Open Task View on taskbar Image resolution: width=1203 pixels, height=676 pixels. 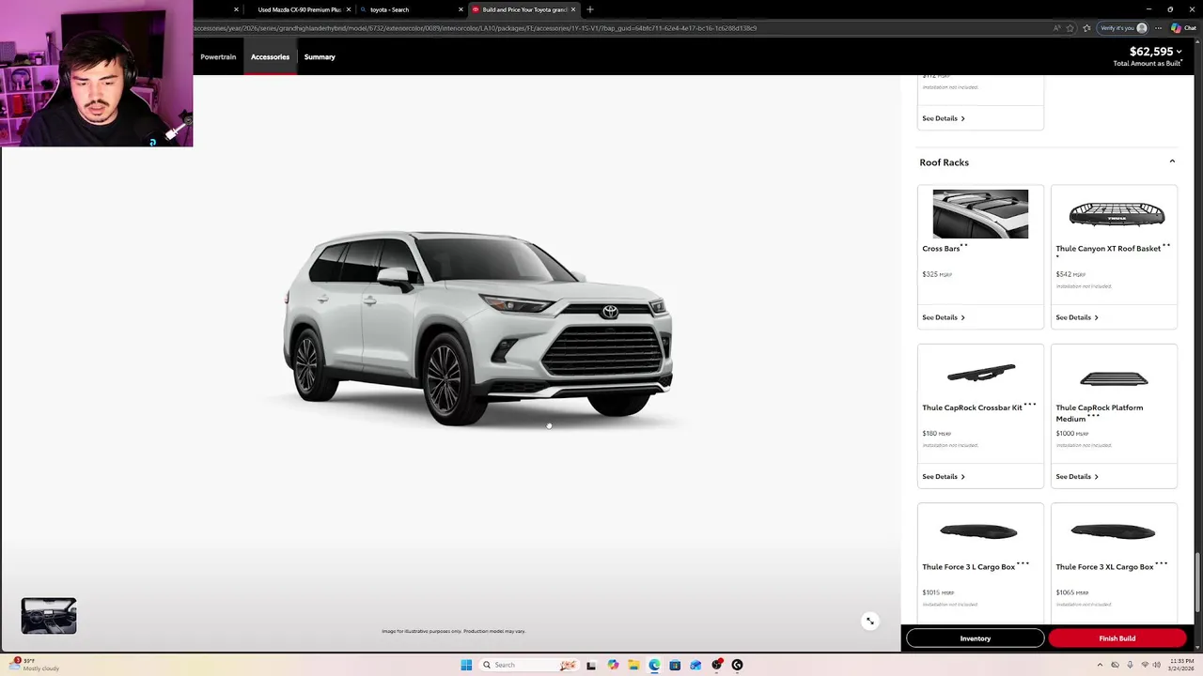591,665
